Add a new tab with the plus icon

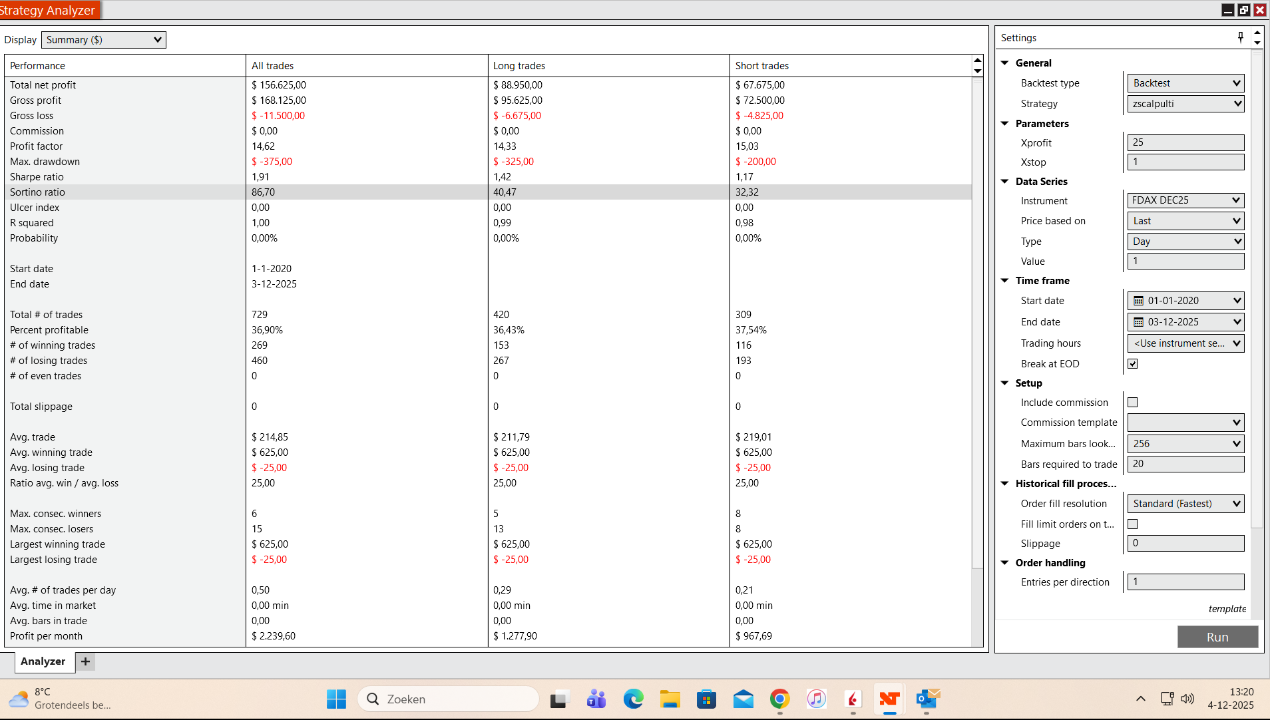tap(85, 661)
